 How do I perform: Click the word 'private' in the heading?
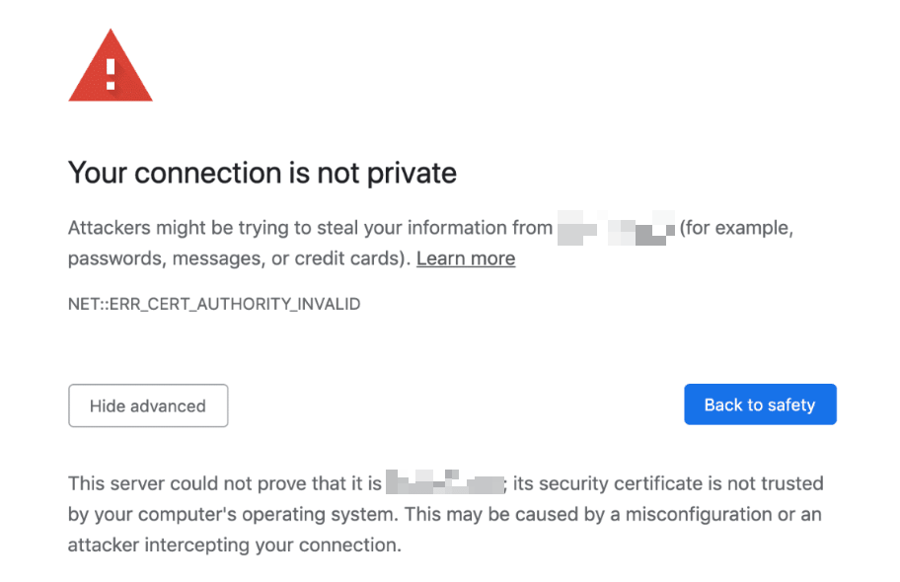412,174
